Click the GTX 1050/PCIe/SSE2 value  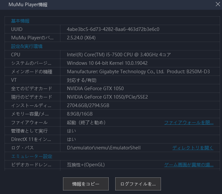click(x=107, y=97)
